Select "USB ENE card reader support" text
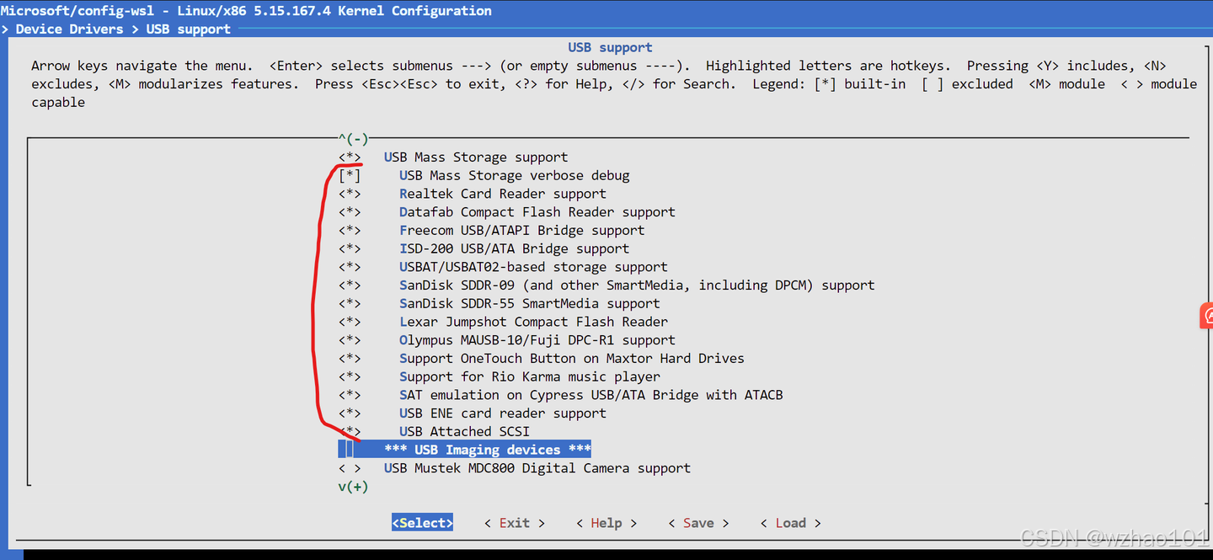Viewport: 1213px width, 560px height. (503, 413)
